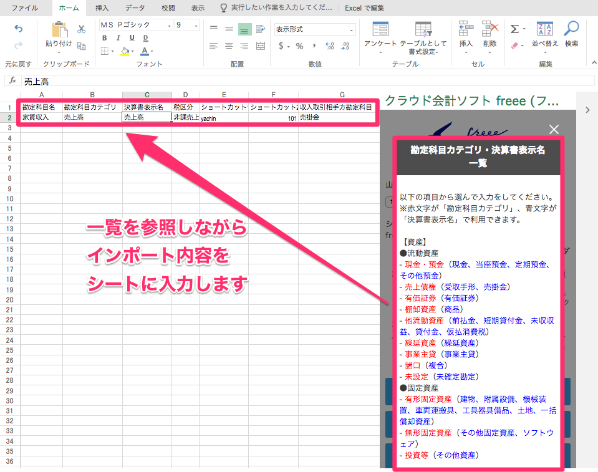Image resolution: width=598 pixels, height=472 pixels.
Task: Switch to the 挿入 ribbon tab
Action: [x=102, y=8]
